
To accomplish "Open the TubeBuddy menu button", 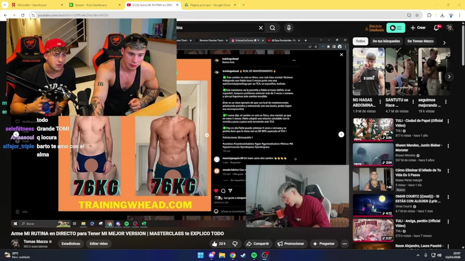I will [x=396, y=28].
